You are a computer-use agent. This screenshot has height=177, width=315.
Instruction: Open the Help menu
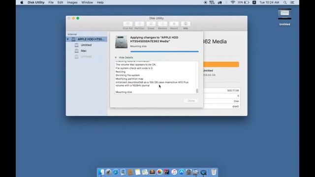click(100, 2)
